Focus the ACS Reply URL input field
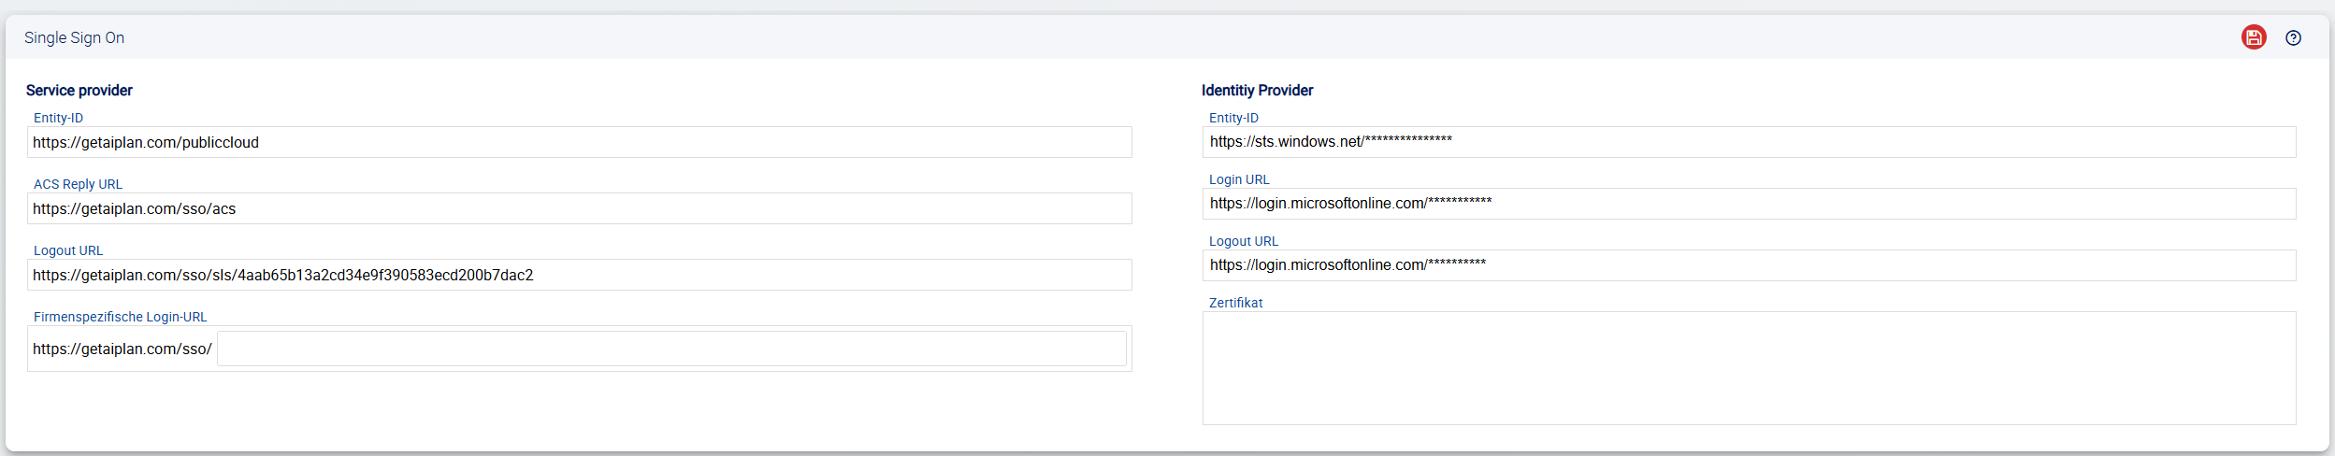This screenshot has width=2335, height=456. tap(579, 208)
